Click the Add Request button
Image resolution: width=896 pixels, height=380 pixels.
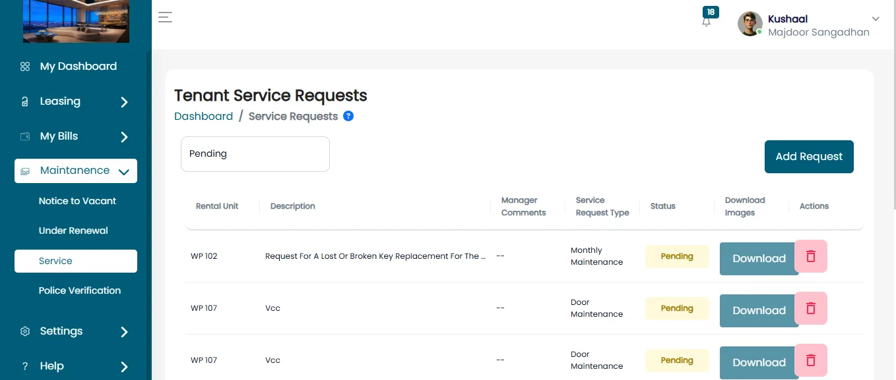click(809, 157)
